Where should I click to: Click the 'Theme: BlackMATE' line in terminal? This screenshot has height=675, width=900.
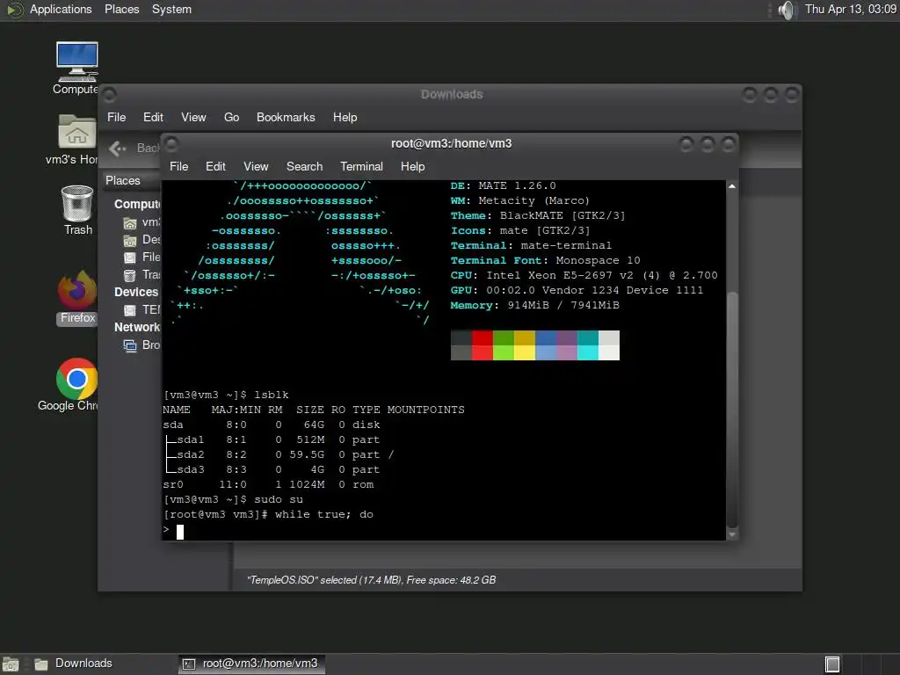538,216
